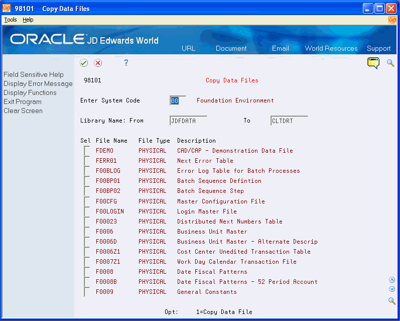Screen dimensions: 400x321
Task: Click the Sel field for F0006
Action: (87, 232)
